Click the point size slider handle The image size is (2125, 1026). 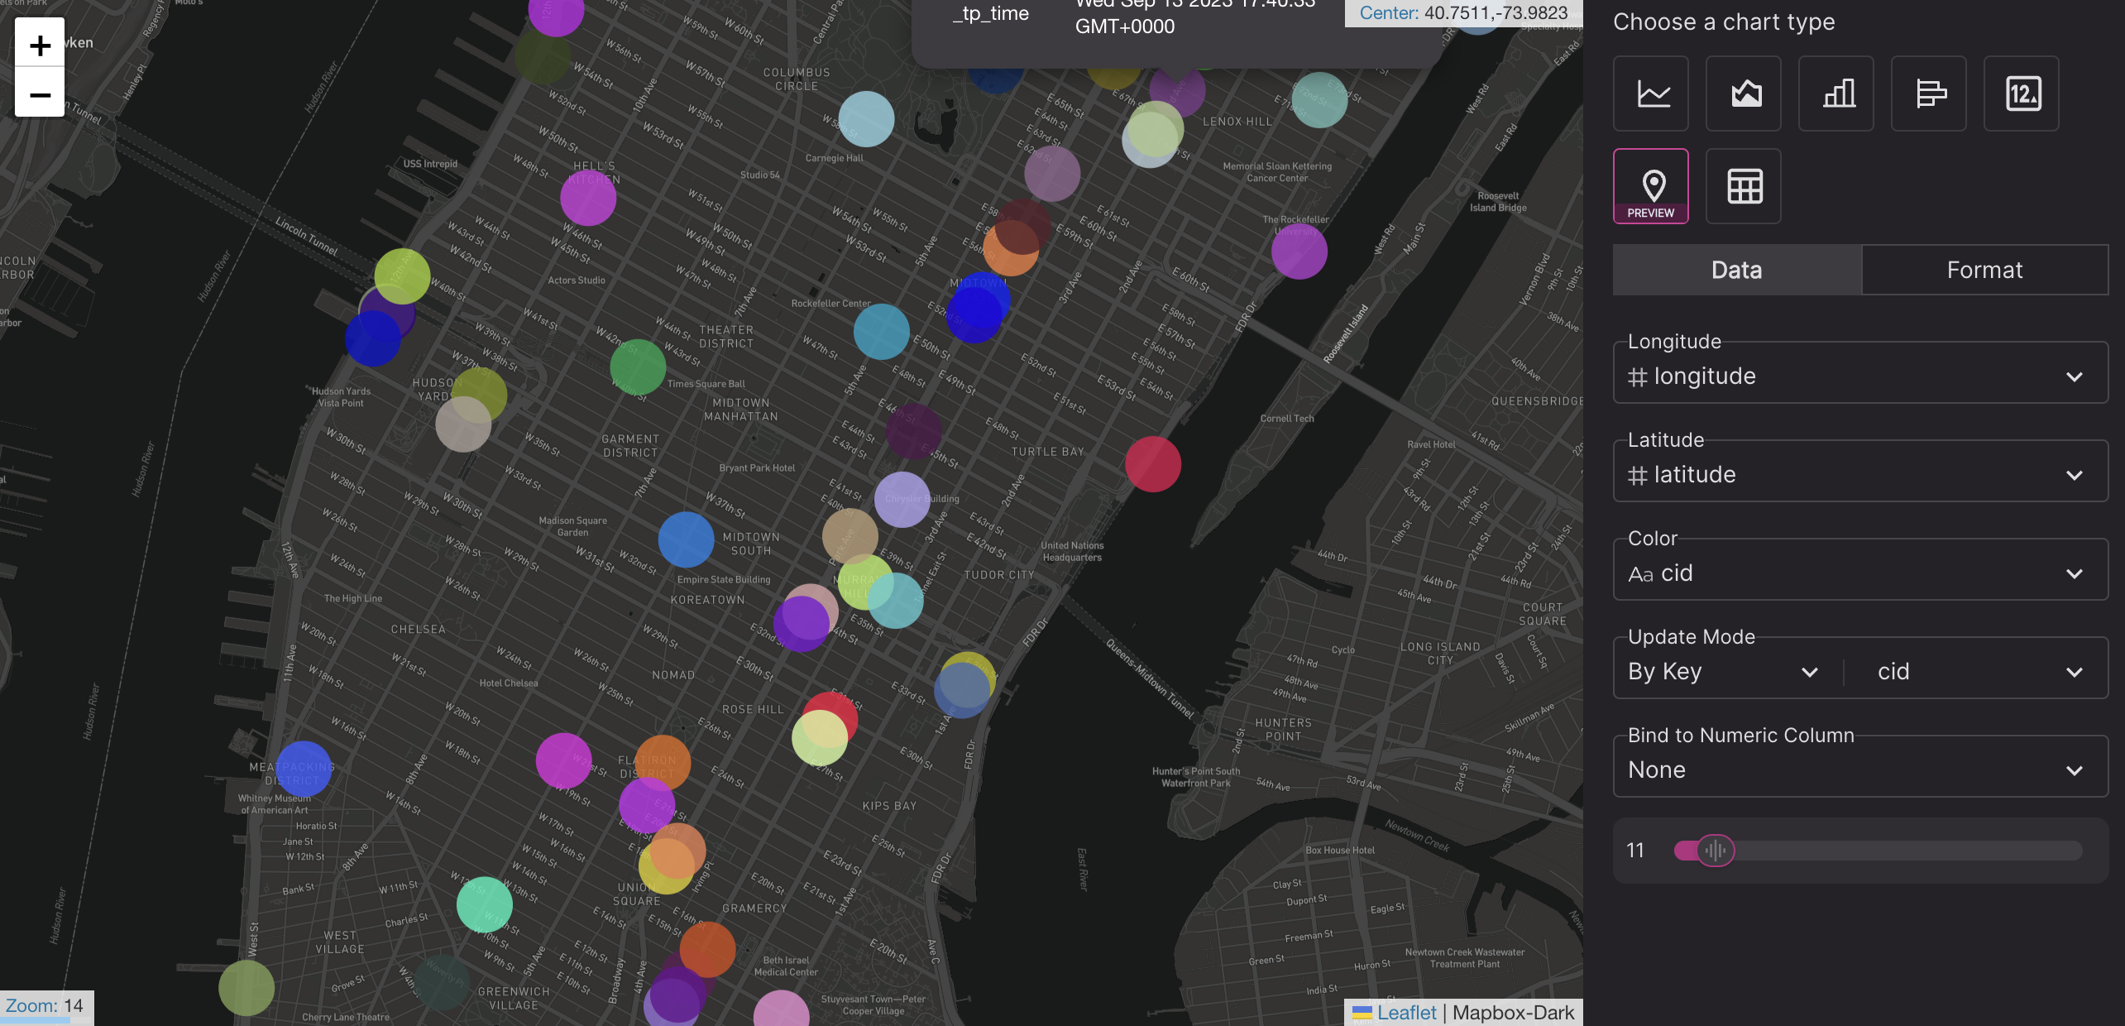pyautogui.click(x=1716, y=851)
